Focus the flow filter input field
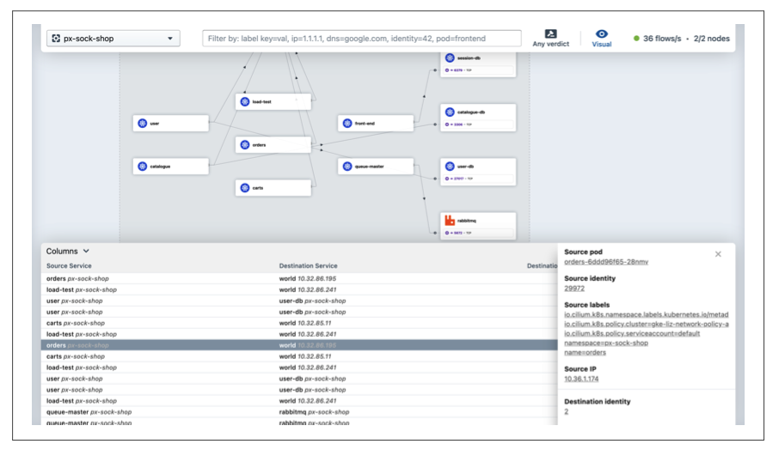This screenshot has width=779, height=450. point(362,38)
